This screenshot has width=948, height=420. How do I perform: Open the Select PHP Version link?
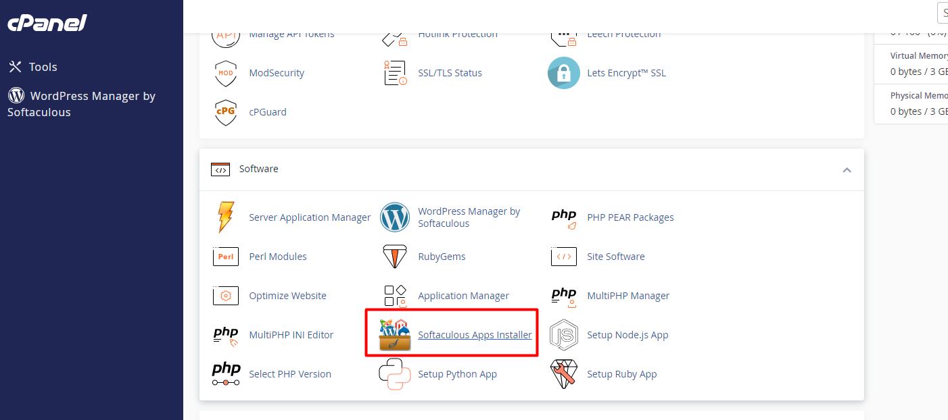click(290, 374)
